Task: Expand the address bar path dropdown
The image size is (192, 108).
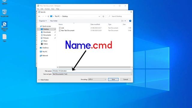Action: (99, 16)
